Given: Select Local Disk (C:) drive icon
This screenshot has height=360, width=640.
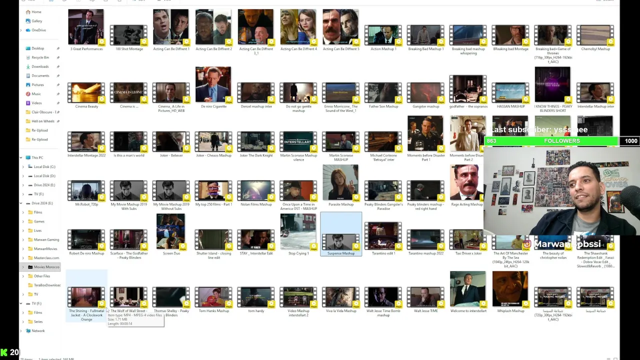Looking at the screenshot, I should pos(30,166).
